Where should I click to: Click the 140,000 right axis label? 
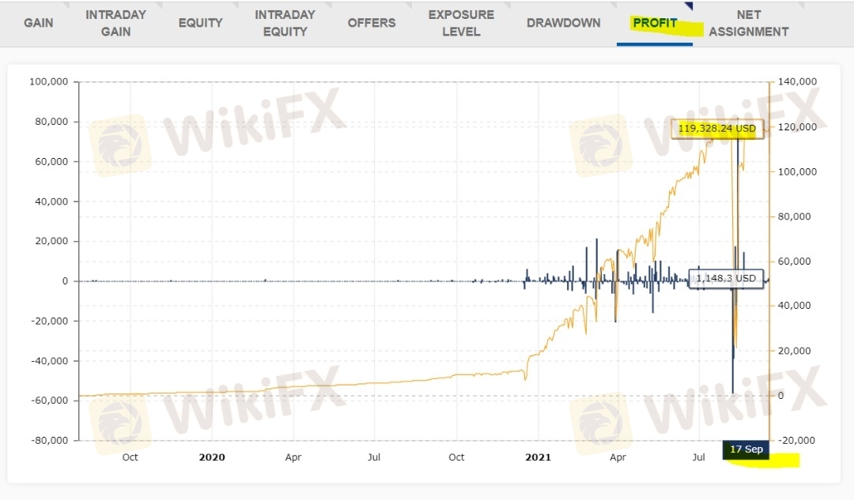(x=797, y=82)
